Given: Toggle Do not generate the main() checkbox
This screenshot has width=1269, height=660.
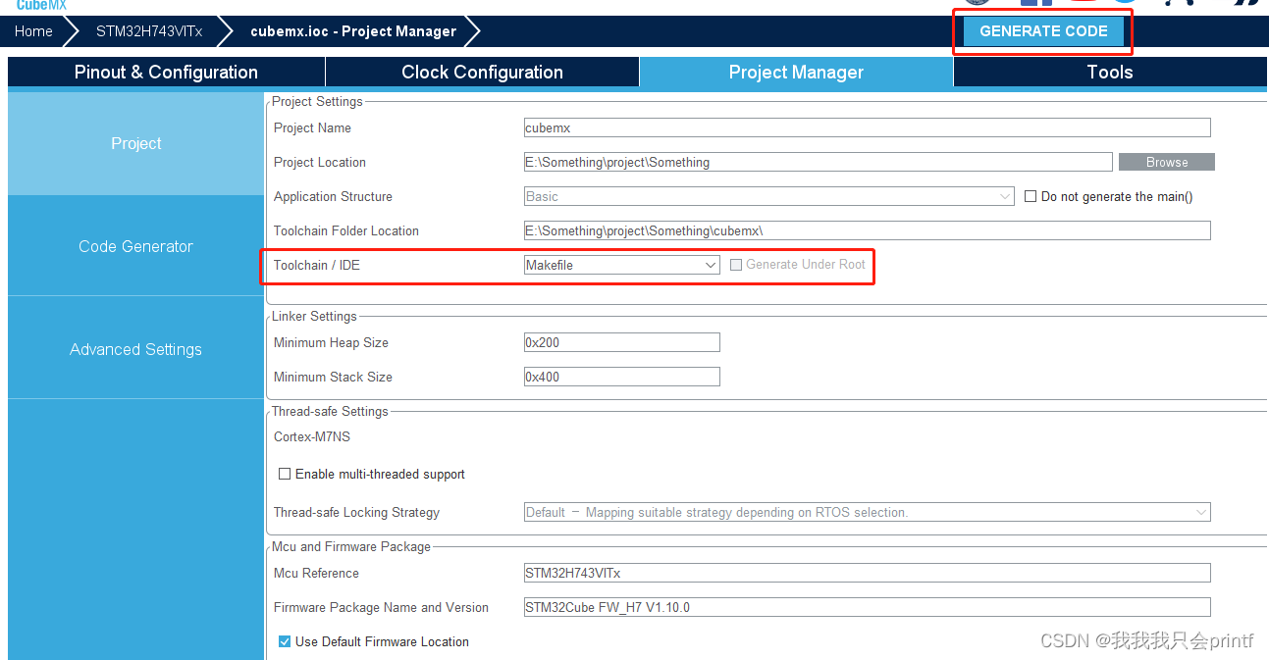Looking at the screenshot, I should [x=1031, y=196].
